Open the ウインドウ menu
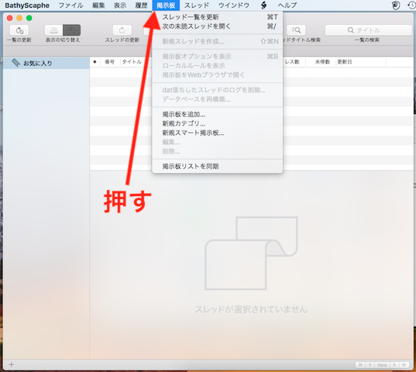 pyautogui.click(x=234, y=5)
